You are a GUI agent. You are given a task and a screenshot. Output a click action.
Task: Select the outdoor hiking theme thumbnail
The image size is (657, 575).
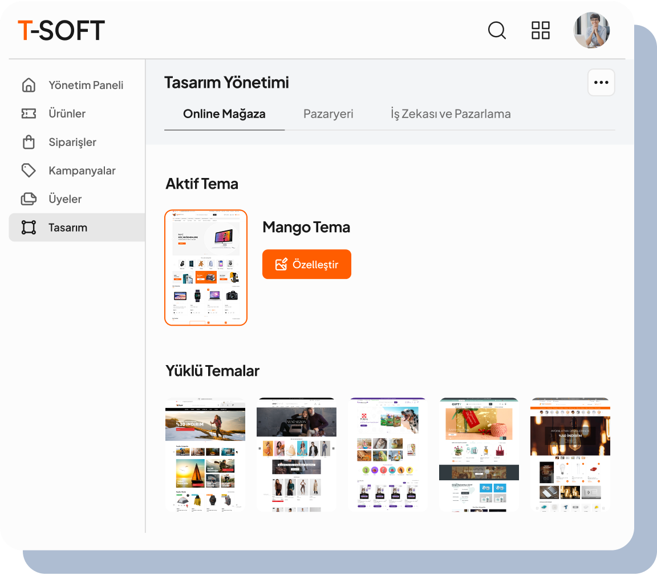[x=205, y=455]
